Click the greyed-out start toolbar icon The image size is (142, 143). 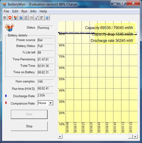pyautogui.click(x=5, y=17)
